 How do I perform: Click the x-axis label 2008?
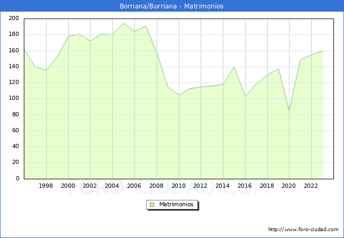coord(156,186)
